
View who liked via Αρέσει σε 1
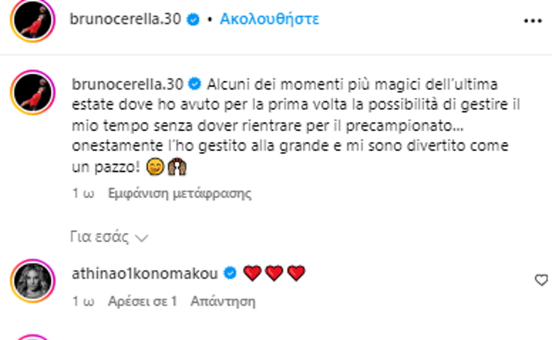click(142, 301)
